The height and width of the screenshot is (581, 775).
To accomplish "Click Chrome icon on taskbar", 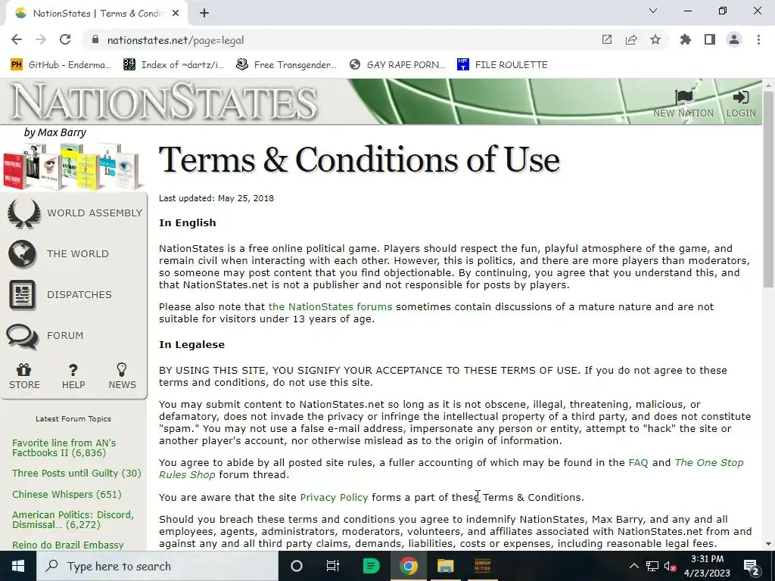I will click(x=408, y=566).
